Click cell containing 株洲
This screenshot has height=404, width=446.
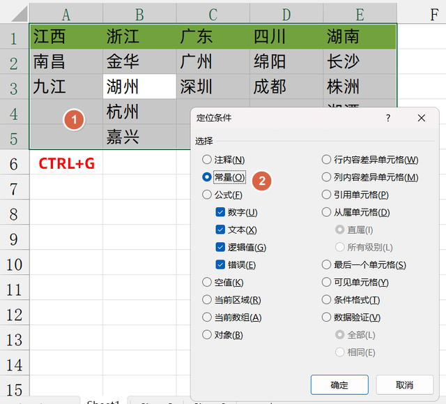(x=360, y=87)
